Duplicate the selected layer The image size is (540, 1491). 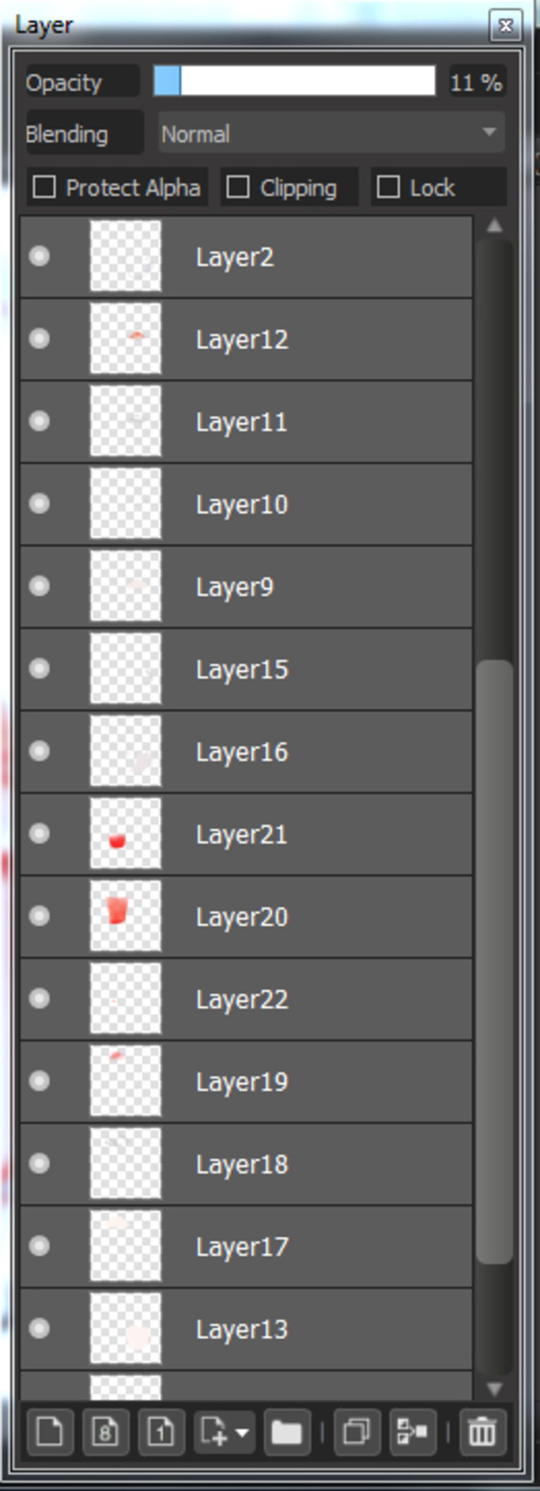pyautogui.click(x=357, y=1432)
